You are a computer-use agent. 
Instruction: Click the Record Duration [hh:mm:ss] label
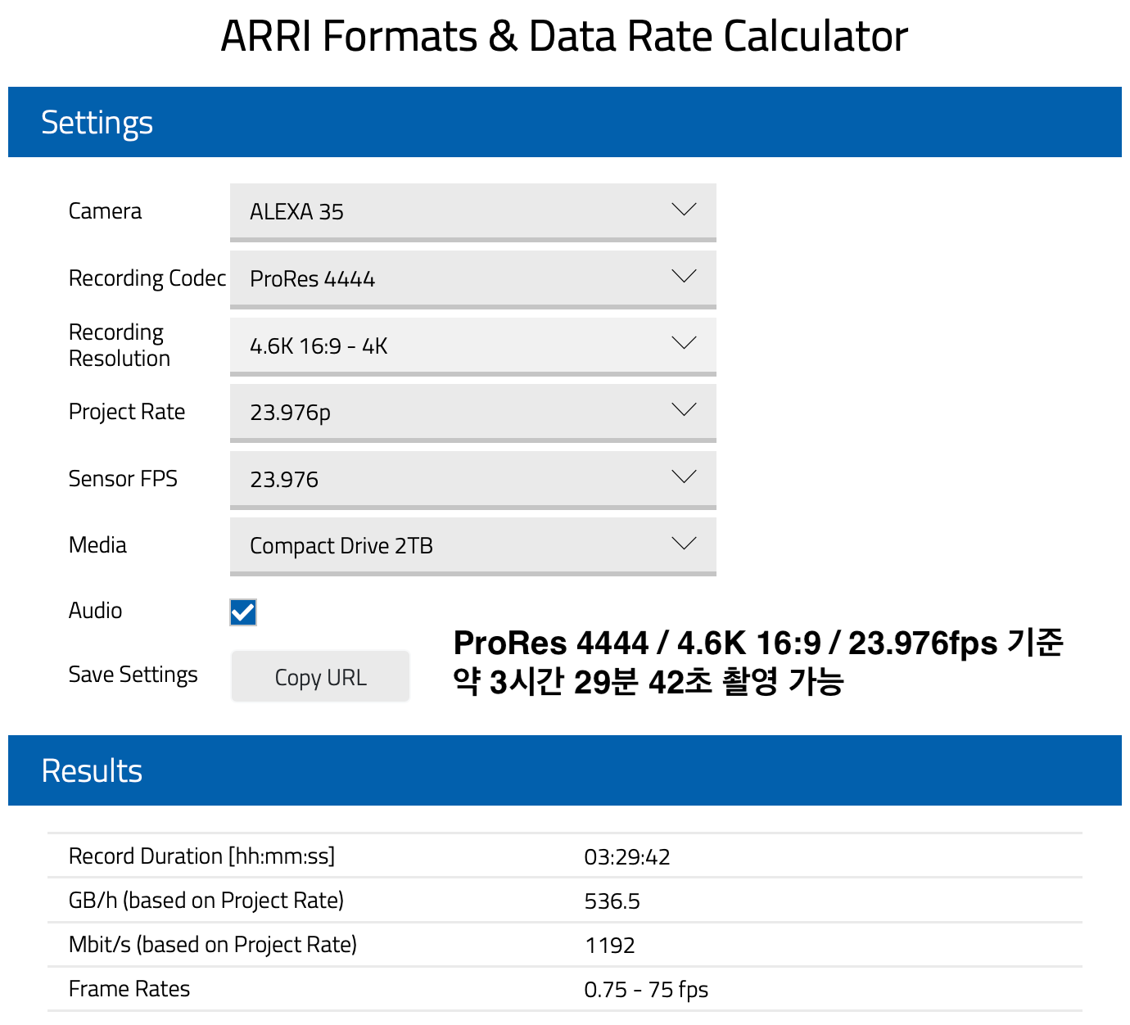coord(201,856)
